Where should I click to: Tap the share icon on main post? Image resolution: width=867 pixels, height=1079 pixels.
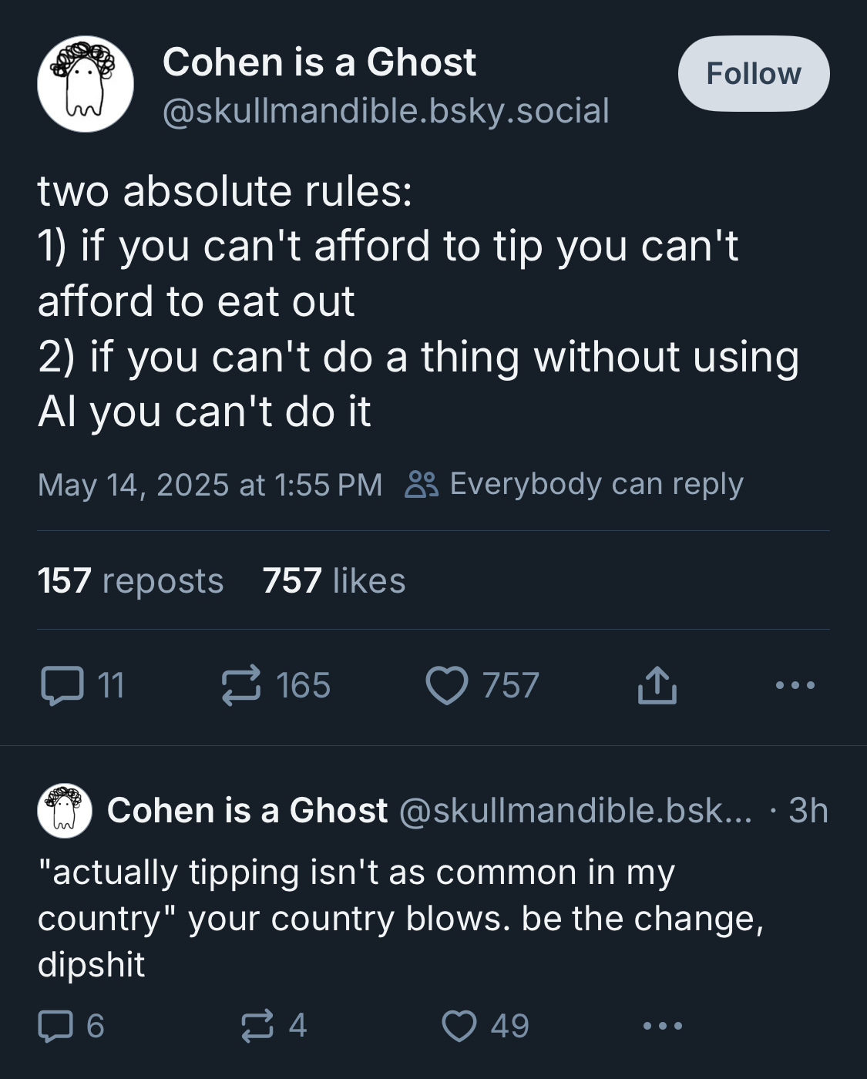point(657,685)
